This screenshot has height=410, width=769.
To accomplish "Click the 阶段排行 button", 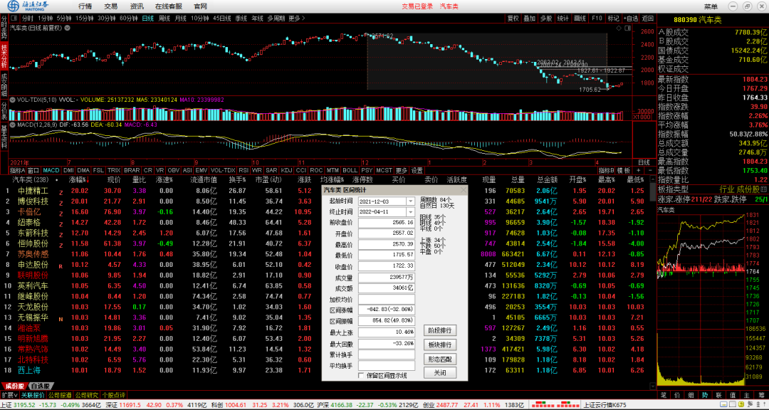I will pos(440,330).
